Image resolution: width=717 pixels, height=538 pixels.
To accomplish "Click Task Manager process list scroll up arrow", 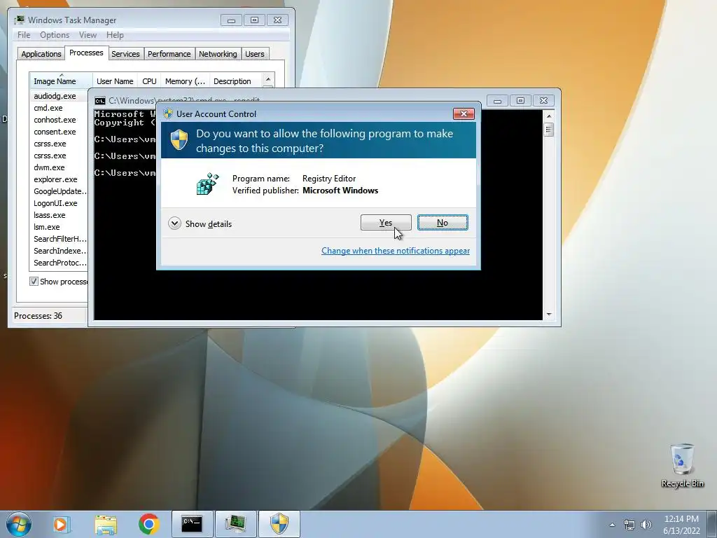I will point(268,80).
